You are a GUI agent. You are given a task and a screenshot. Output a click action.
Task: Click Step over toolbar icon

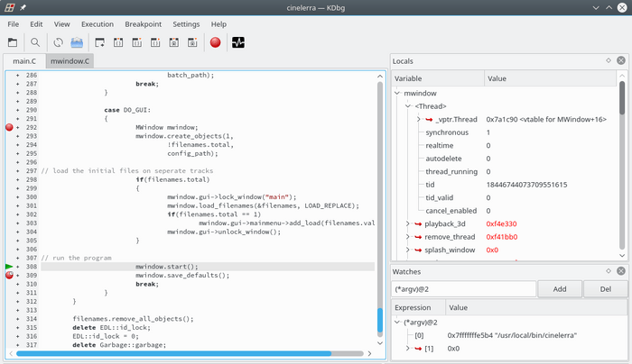click(x=136, y=42)
